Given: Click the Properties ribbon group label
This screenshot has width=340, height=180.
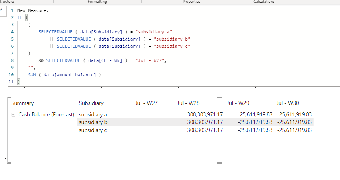Looking at the screenshot, I should [191, 2].
